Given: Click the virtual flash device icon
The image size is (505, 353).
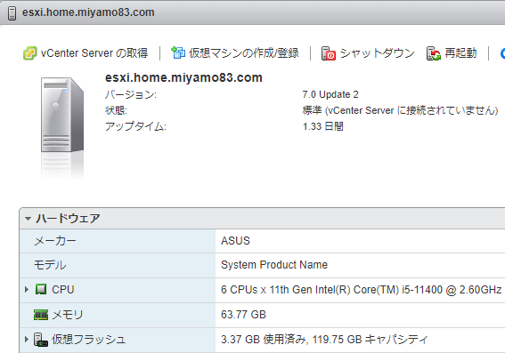Looking at the screenshot, I should click(41, 340).
